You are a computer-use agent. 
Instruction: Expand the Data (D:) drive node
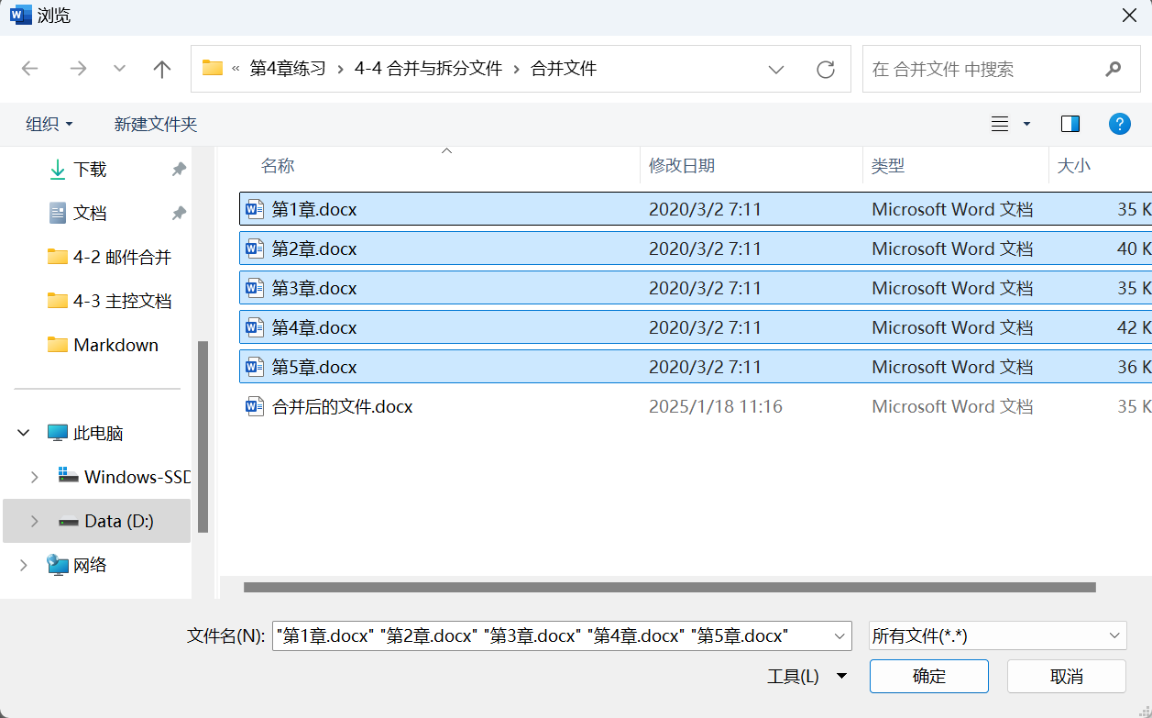tap(35, 521)
